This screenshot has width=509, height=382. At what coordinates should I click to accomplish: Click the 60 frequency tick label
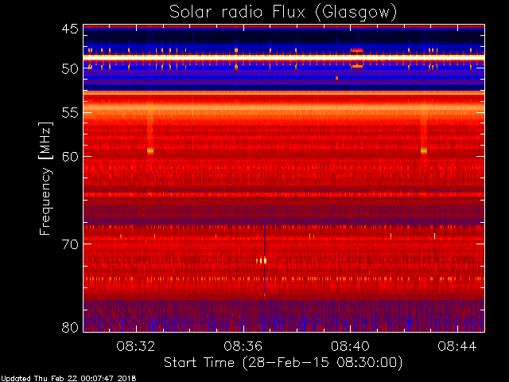coord(71,156)
